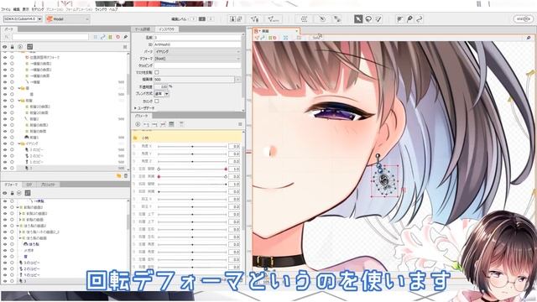The image size is (537, 302).
Task: Toggle visibility of '3のコピー' part in Parts panel
Action: point(5,149)
